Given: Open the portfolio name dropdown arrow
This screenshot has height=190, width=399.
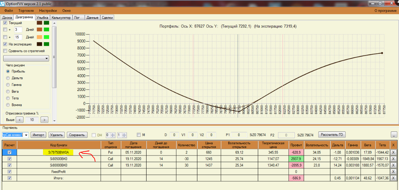Looking at the screenshot, I should (26, 135).
